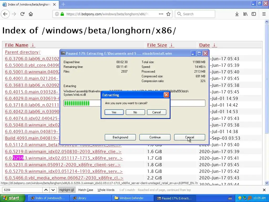Close the find bar with the X
This screenshot has width=269, height=202.
(x=264, y=190)
